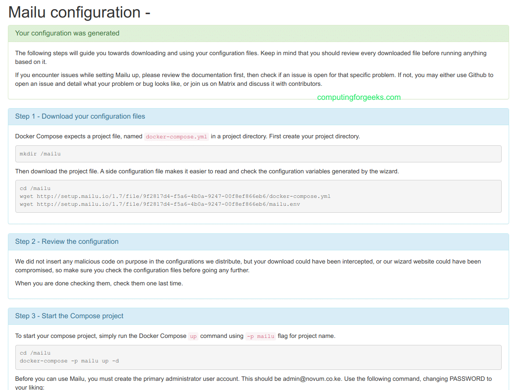Click the inline docker-compose.yml code label
This screenshot has height=390, width=517.
177,137
